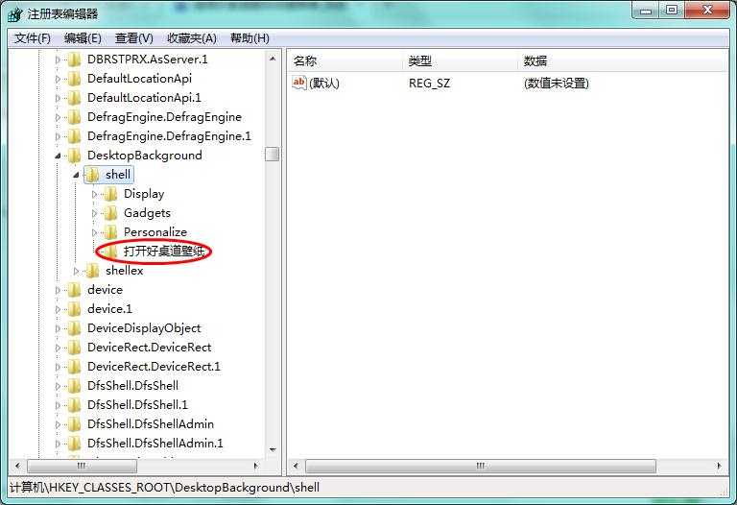Viewport: 737px width, 505px height.
Task: Click the DesktopBackground folder icon
Action: coord(74,156)
